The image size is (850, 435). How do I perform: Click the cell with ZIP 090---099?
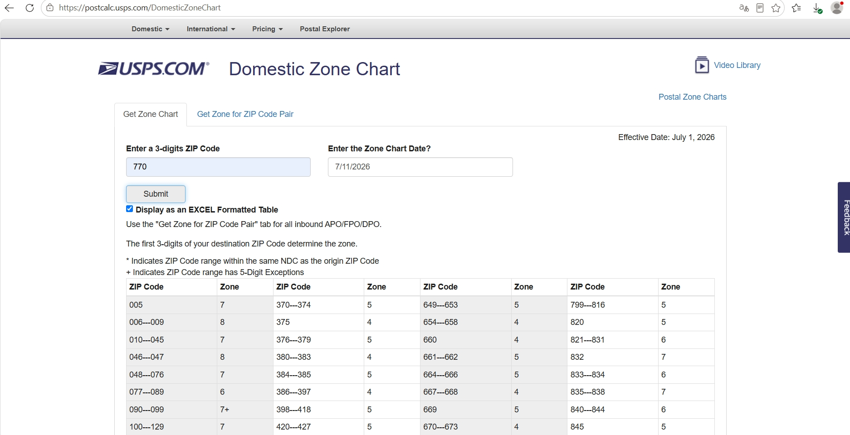(171, 410)
